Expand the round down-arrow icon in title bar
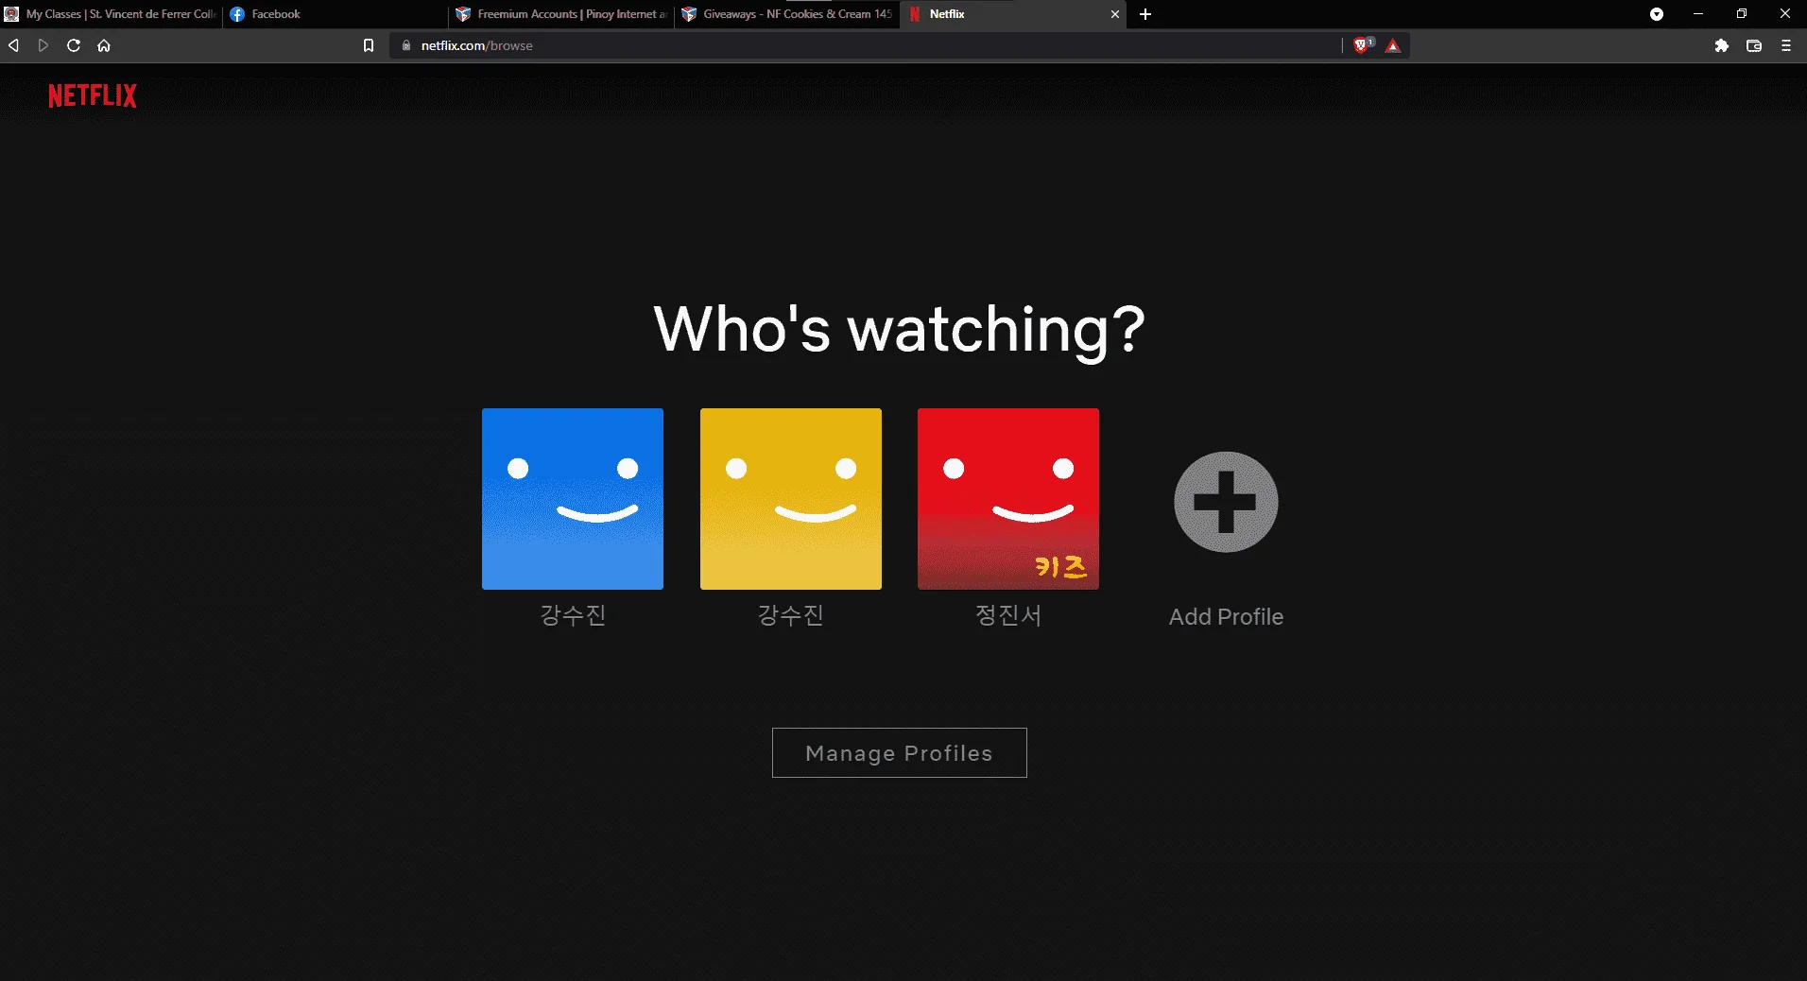The width and height of the screenshot is (1807, 981). (x=1657, y=14)
